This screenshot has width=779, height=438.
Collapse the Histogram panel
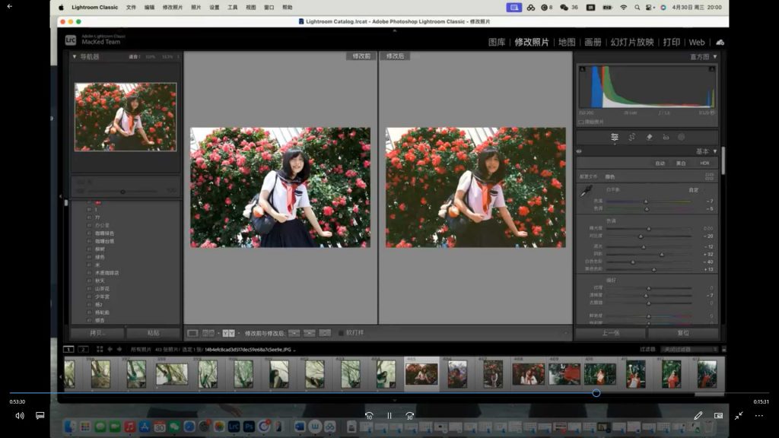click(x=715, y=57)
